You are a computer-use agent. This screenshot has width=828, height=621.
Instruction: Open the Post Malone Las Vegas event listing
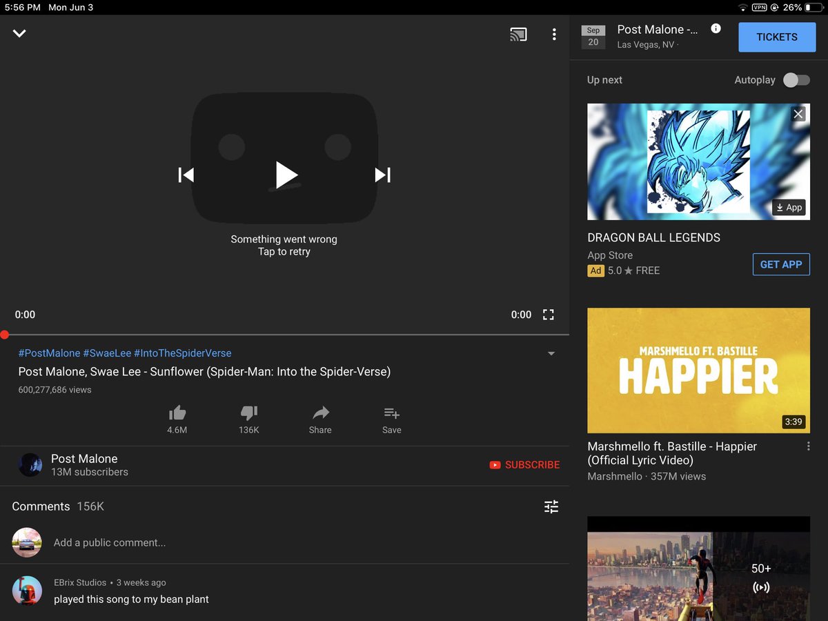[x=658, y=37]
